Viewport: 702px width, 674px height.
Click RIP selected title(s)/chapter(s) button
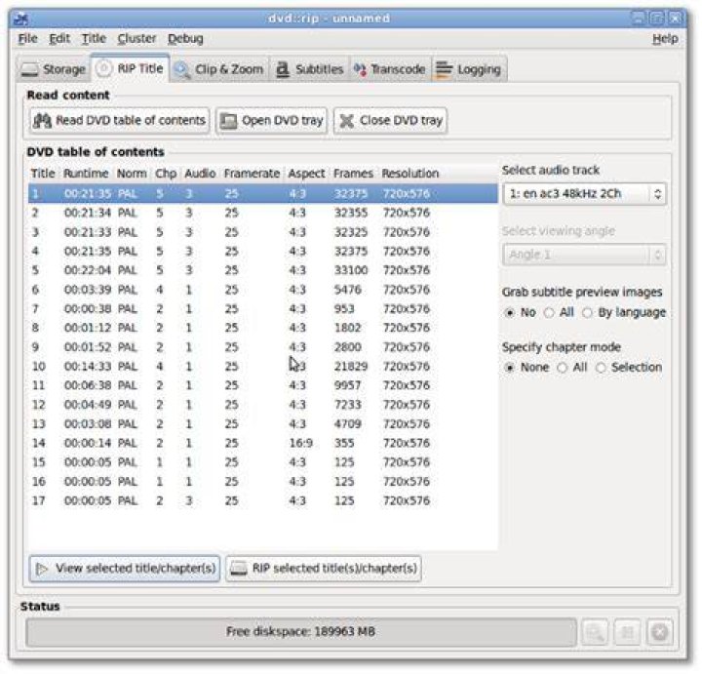click(324, 569)
